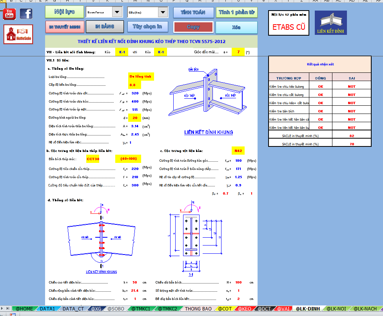Screen dimensions: 383x316
Task: Click the Tính 1 phần tử button
Action: click(x=236, y=13)
